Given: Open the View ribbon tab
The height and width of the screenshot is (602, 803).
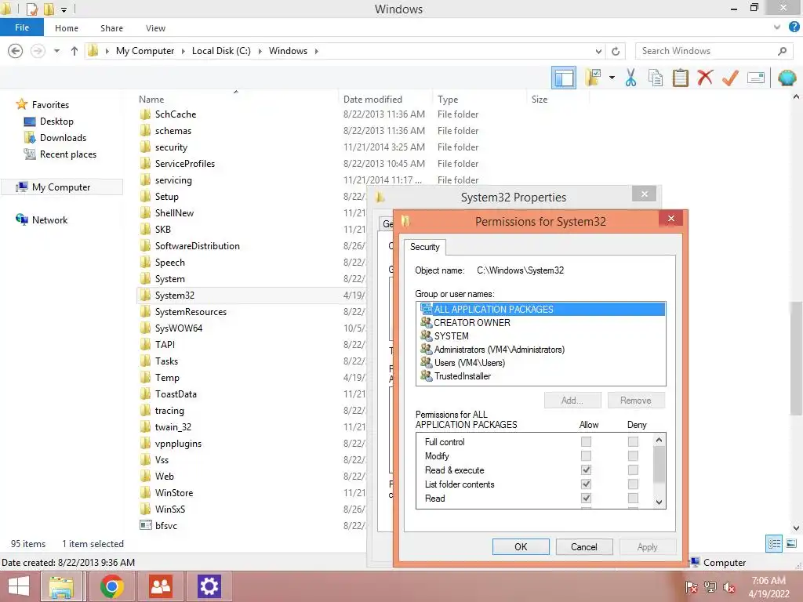Looking at the screenshot, I should point(156,28).
